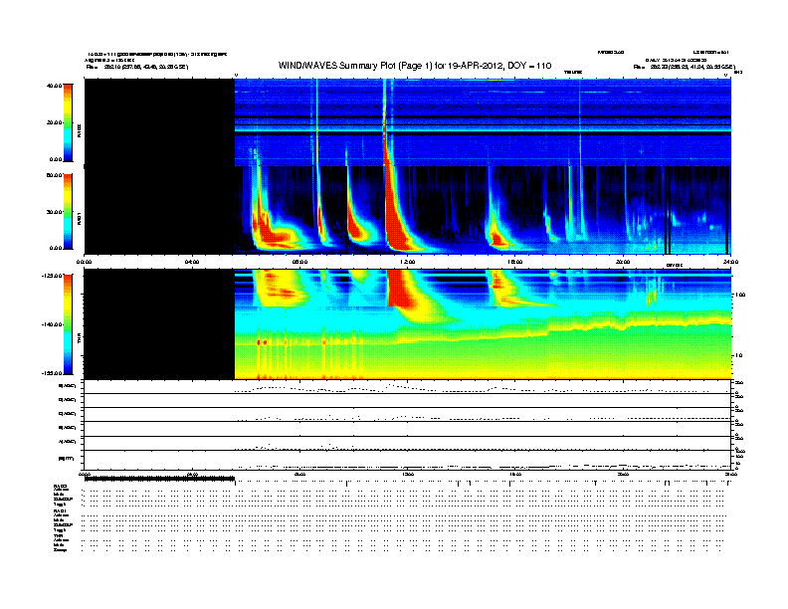The width and height of the screenshot is (788, 609).
Task: Click the vertical RAD2 axis label
Action: 79,131
